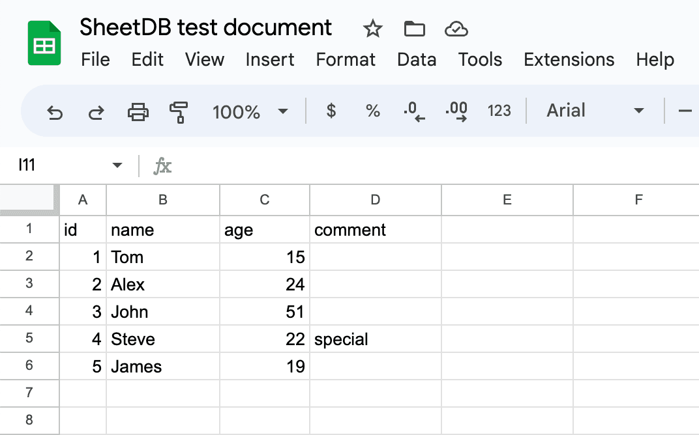Click the Help menu
The height and width of the screenshot is (435, 699).
coord(655,59)
